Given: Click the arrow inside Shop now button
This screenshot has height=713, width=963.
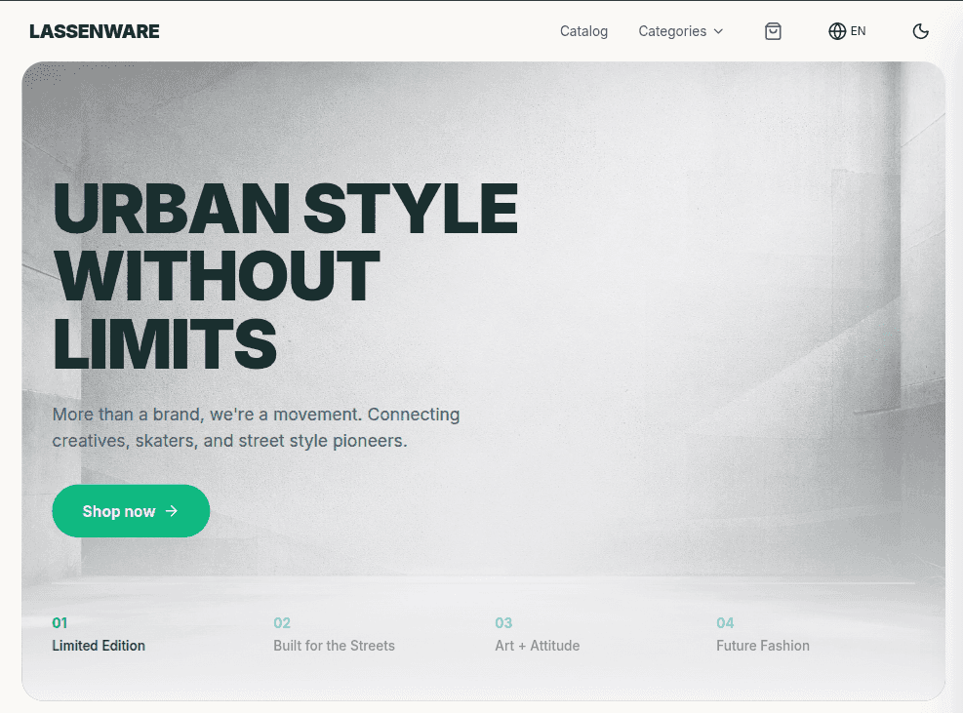Looking at the screenshot, I should (172, 511).
